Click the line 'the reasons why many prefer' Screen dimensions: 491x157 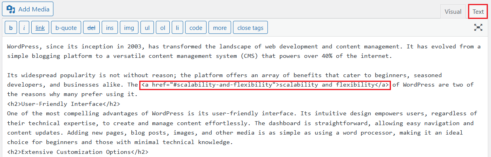click(x=72, y=94)
